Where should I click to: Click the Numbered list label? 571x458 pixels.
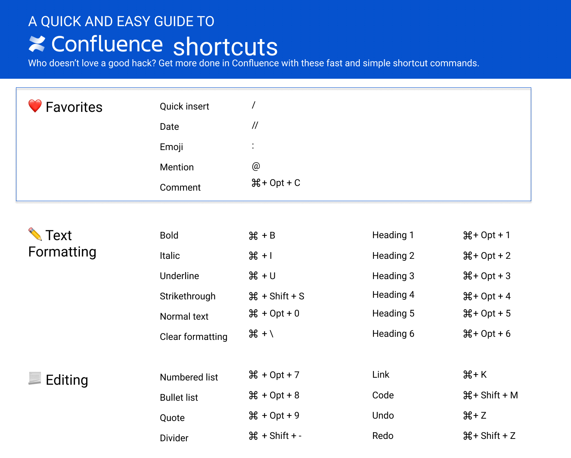point(189,377)
